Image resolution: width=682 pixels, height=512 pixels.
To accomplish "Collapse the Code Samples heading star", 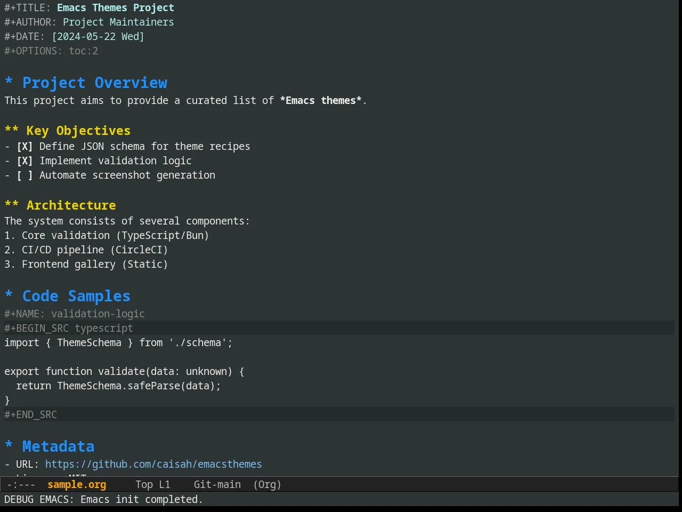I will pyautogui.click(x=9, y=295).
